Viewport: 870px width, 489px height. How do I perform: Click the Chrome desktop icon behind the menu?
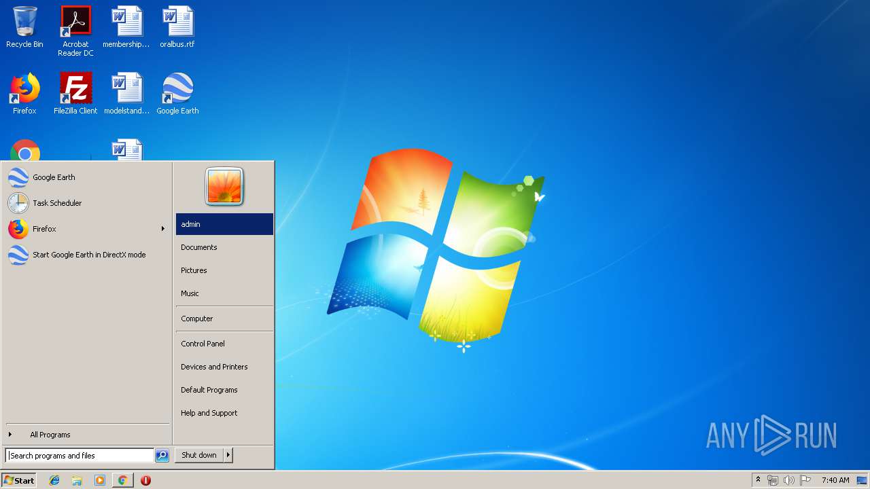tap(24, 150)
